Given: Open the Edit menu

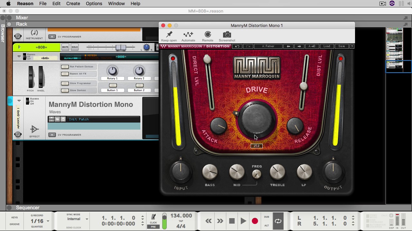Looking at the screenshot, I should (56, 4).
